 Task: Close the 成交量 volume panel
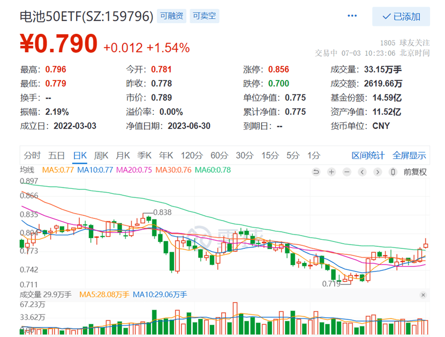point(423,294)
